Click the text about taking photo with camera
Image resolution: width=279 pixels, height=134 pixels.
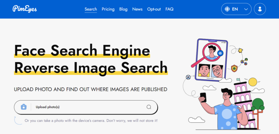pyautogui.click(x=91, y=121)
